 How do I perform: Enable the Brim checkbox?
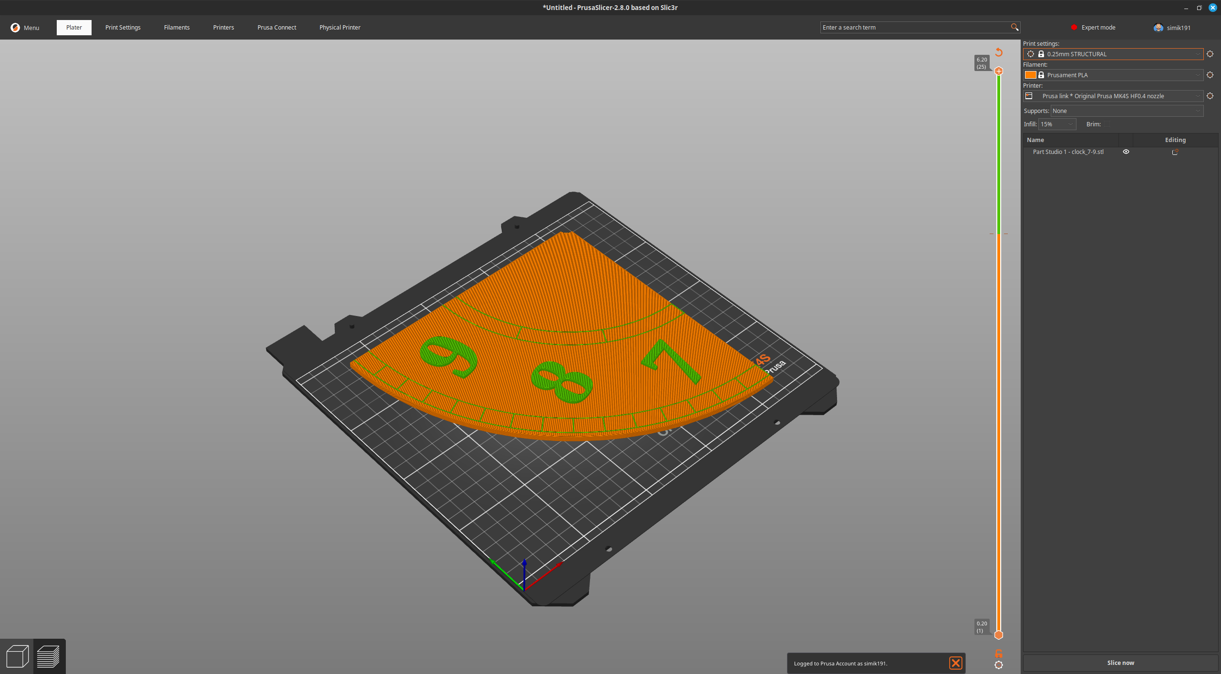tap(1107, 124)
